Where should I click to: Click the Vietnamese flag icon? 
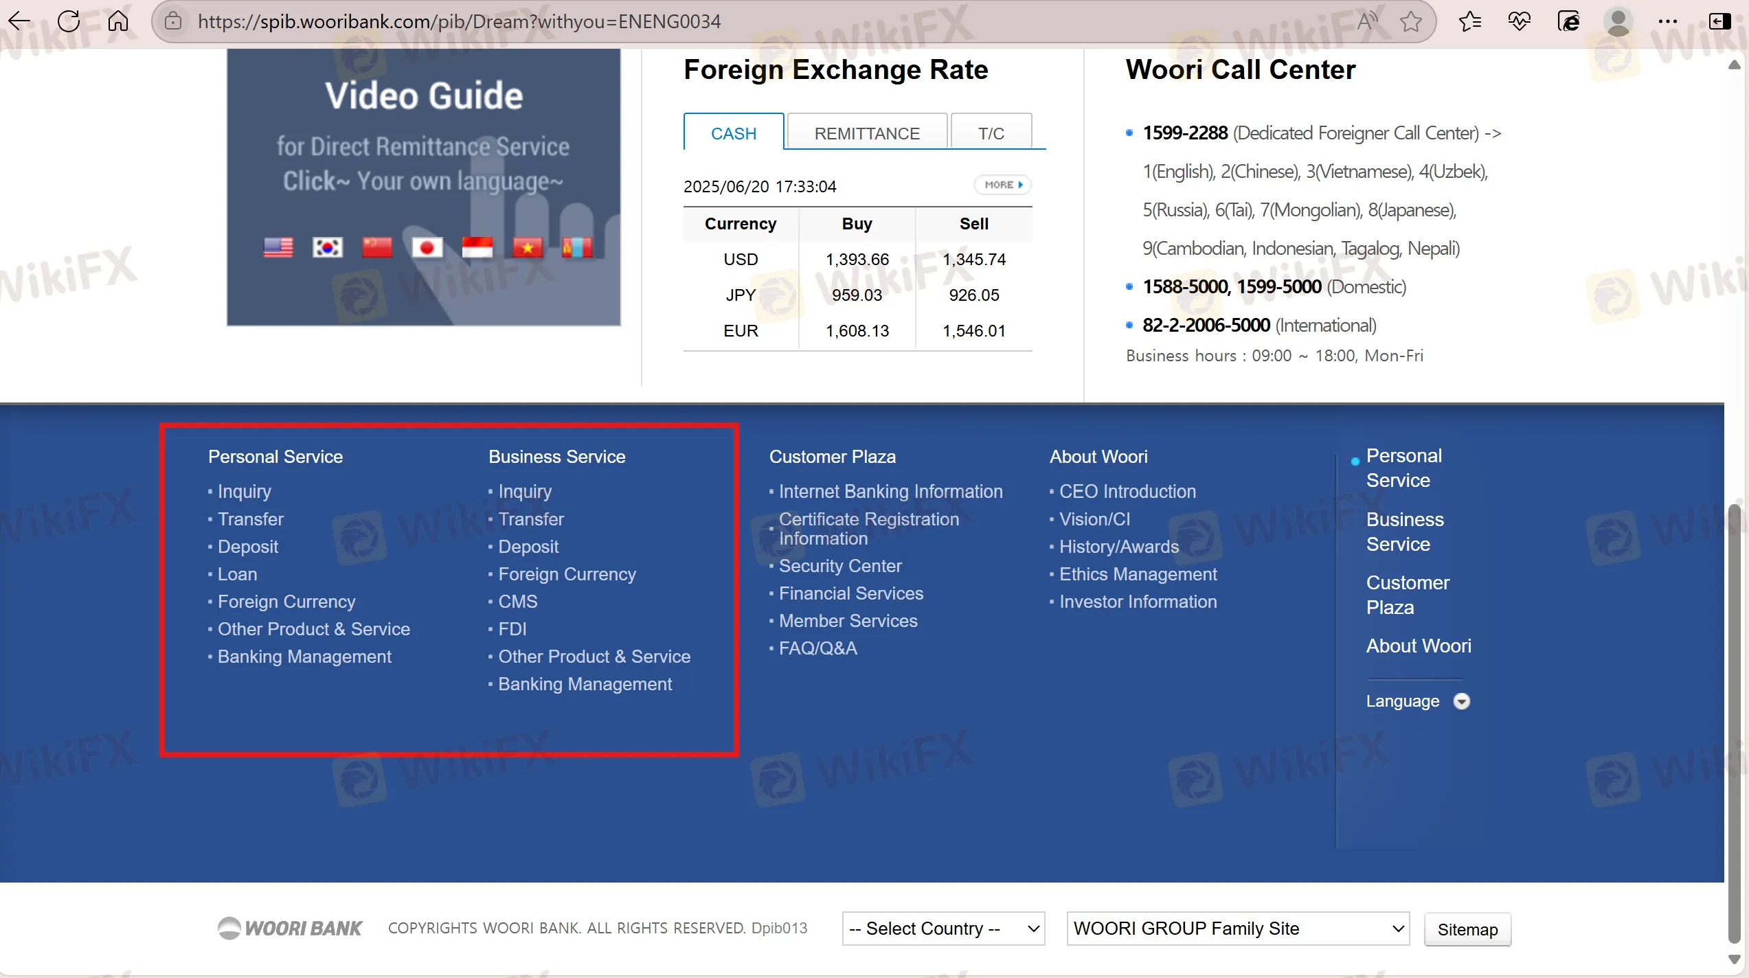(x=527, y=247)
